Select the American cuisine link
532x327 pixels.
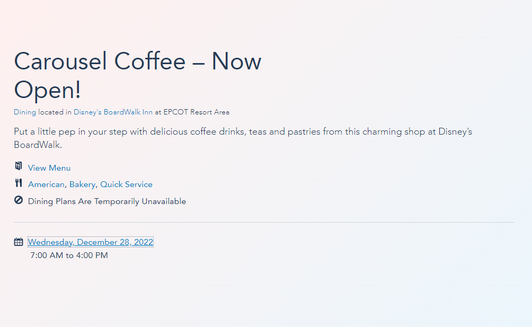46,184
